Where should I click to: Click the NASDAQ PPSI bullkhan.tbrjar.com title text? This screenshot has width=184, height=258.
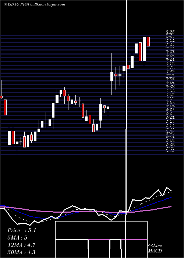coord(34,4)
